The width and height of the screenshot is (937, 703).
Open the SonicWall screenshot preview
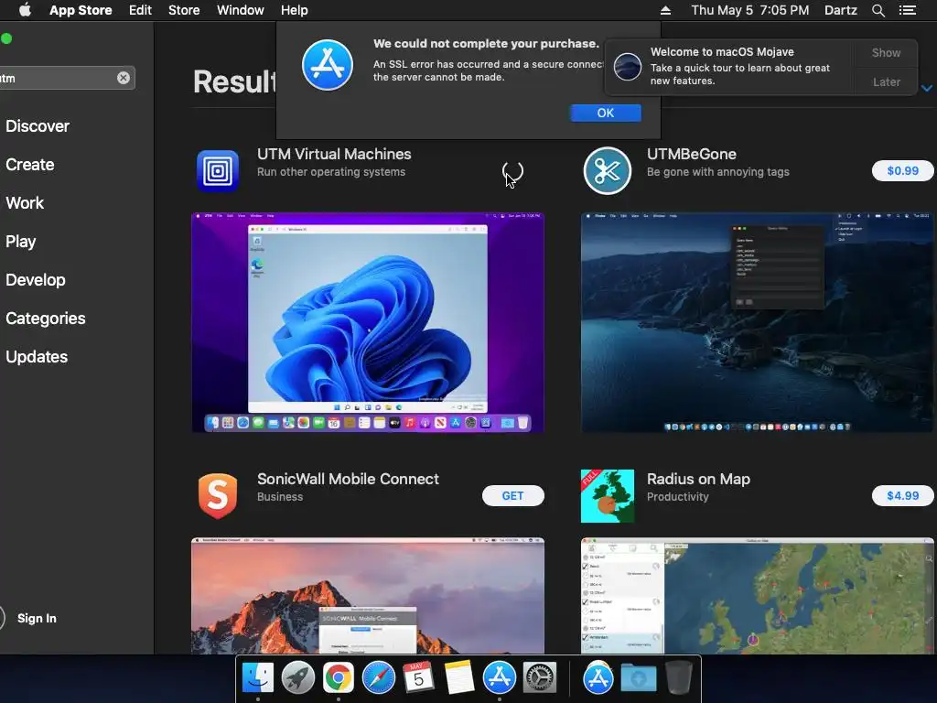pos(368,595)
